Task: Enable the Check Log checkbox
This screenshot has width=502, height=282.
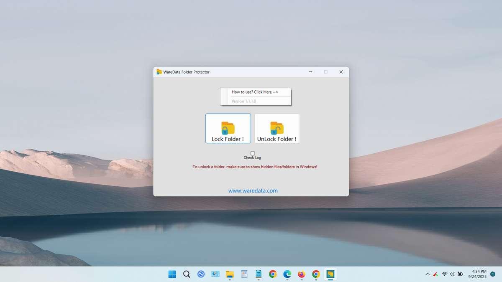Action: pyautogui.click(x=252, y=153)
